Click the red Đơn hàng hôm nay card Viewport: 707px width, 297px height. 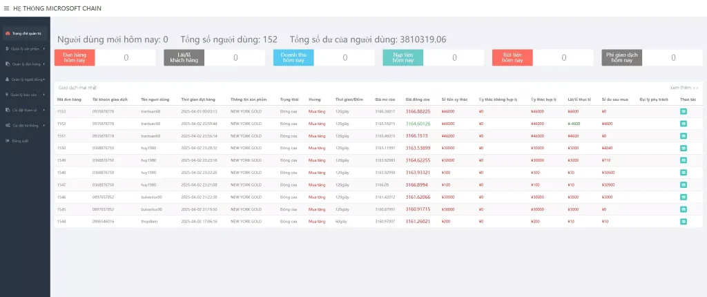pyautogui.click(x=75, y=58)
